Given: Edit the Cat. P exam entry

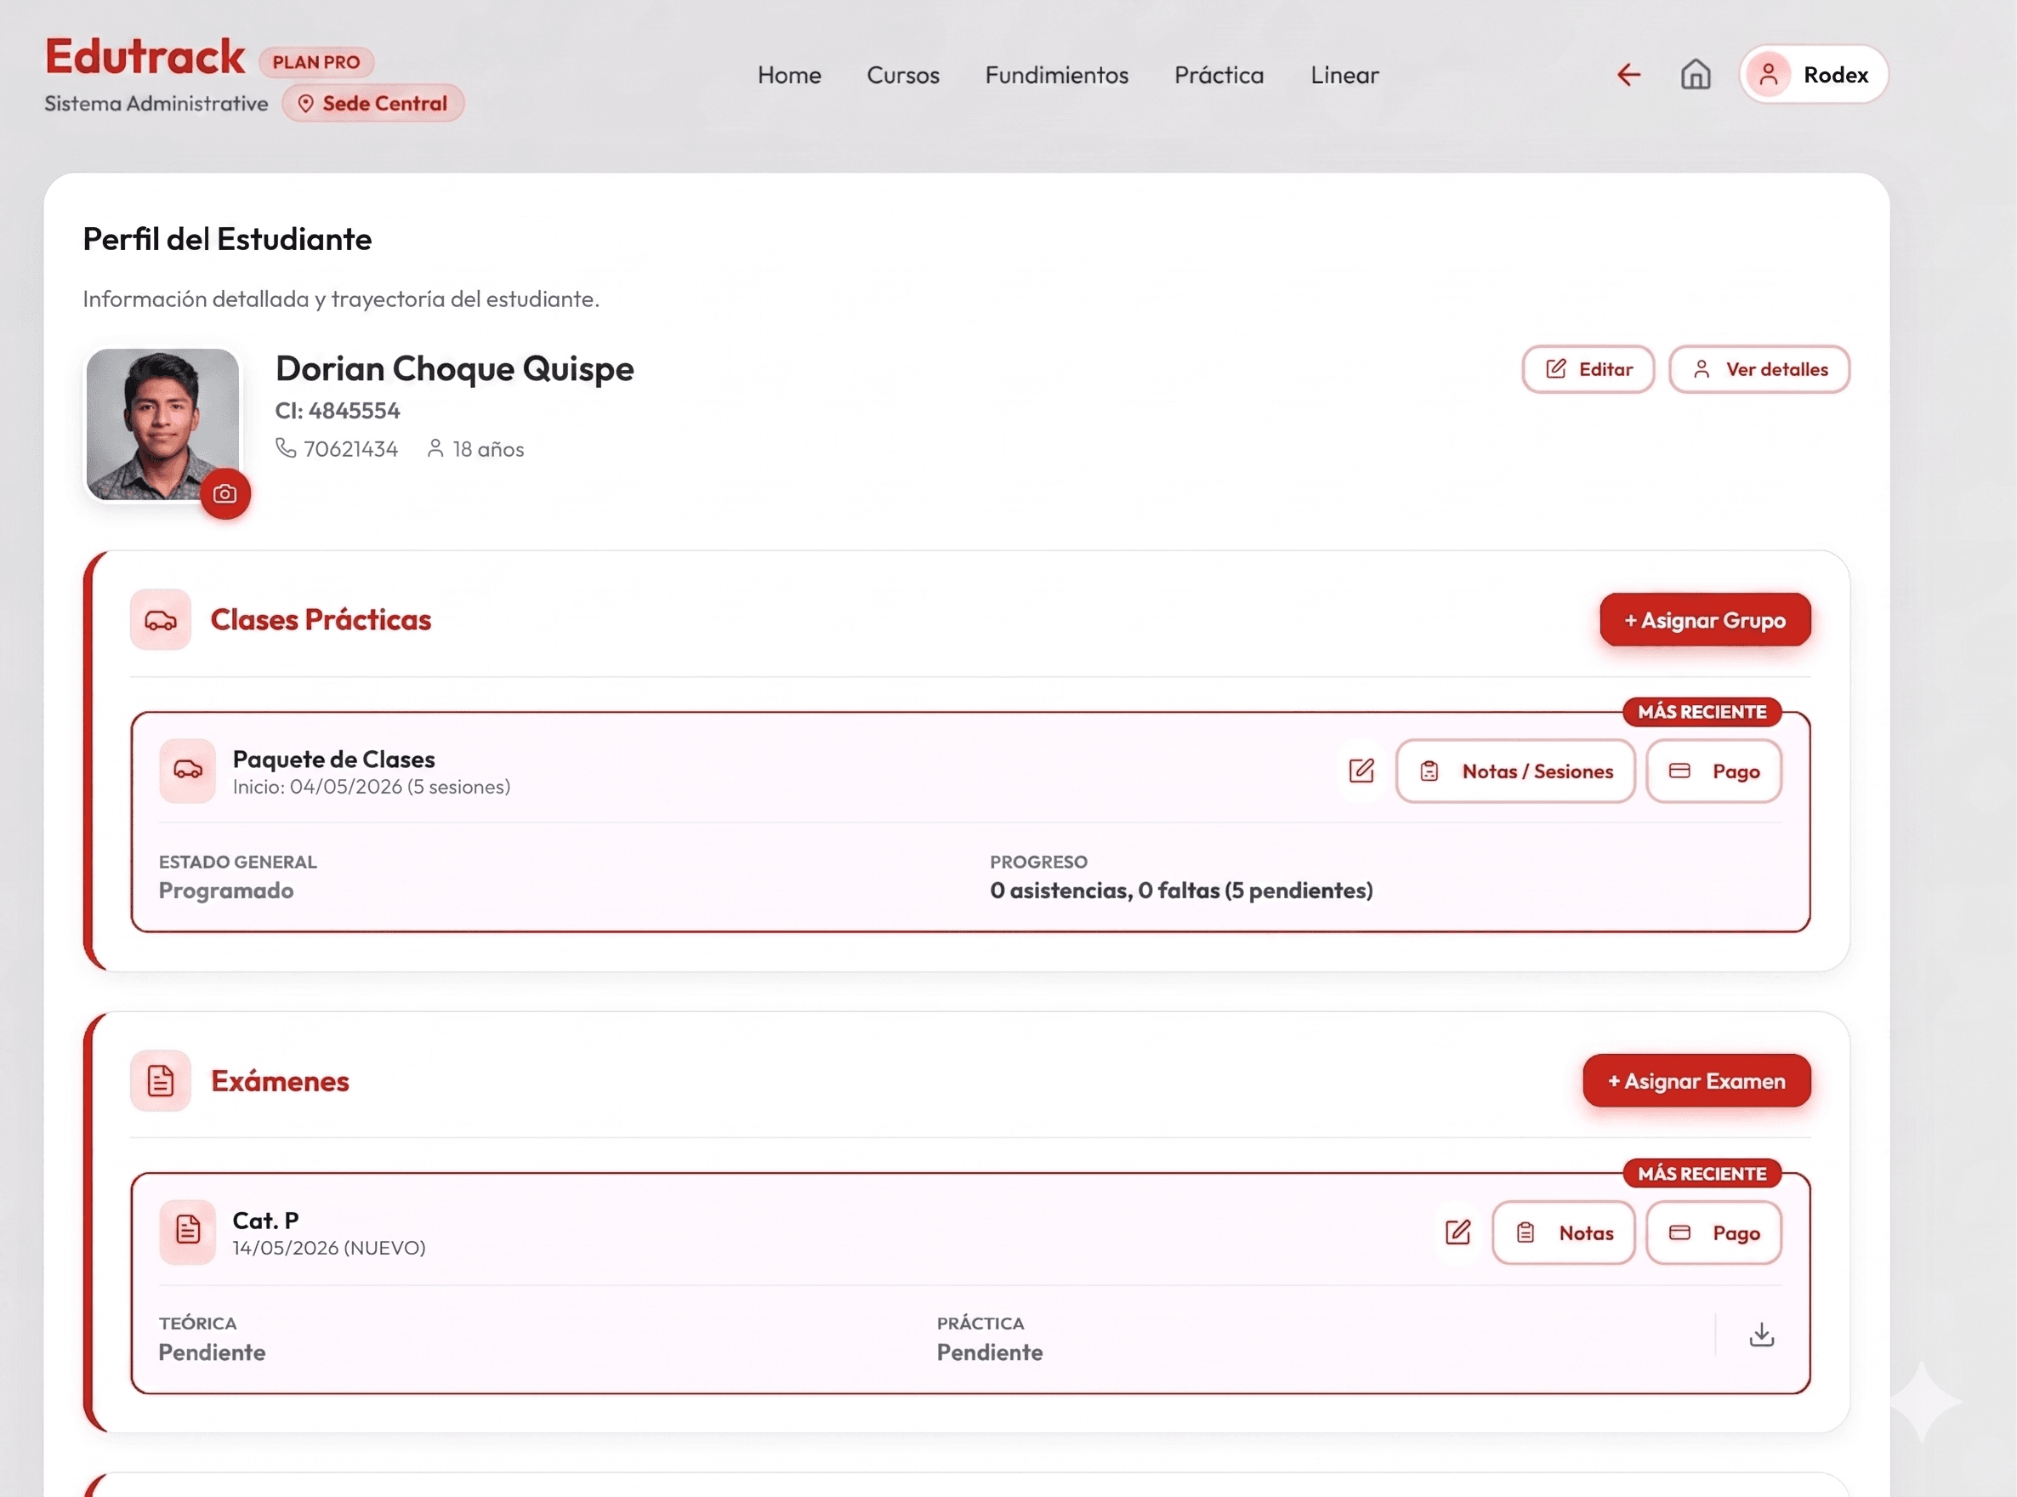Looking at the screenshot, I should tap(1458, 1232).
